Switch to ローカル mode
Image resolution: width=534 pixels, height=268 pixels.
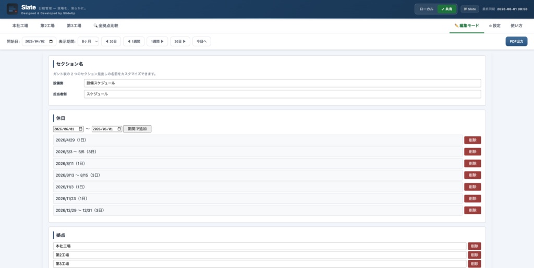pos(427,9)
